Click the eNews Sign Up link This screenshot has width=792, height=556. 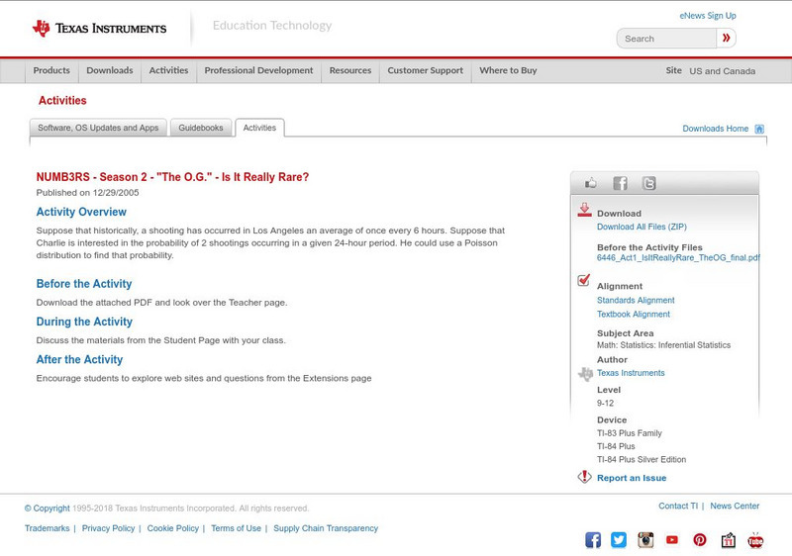coord(708,16)
